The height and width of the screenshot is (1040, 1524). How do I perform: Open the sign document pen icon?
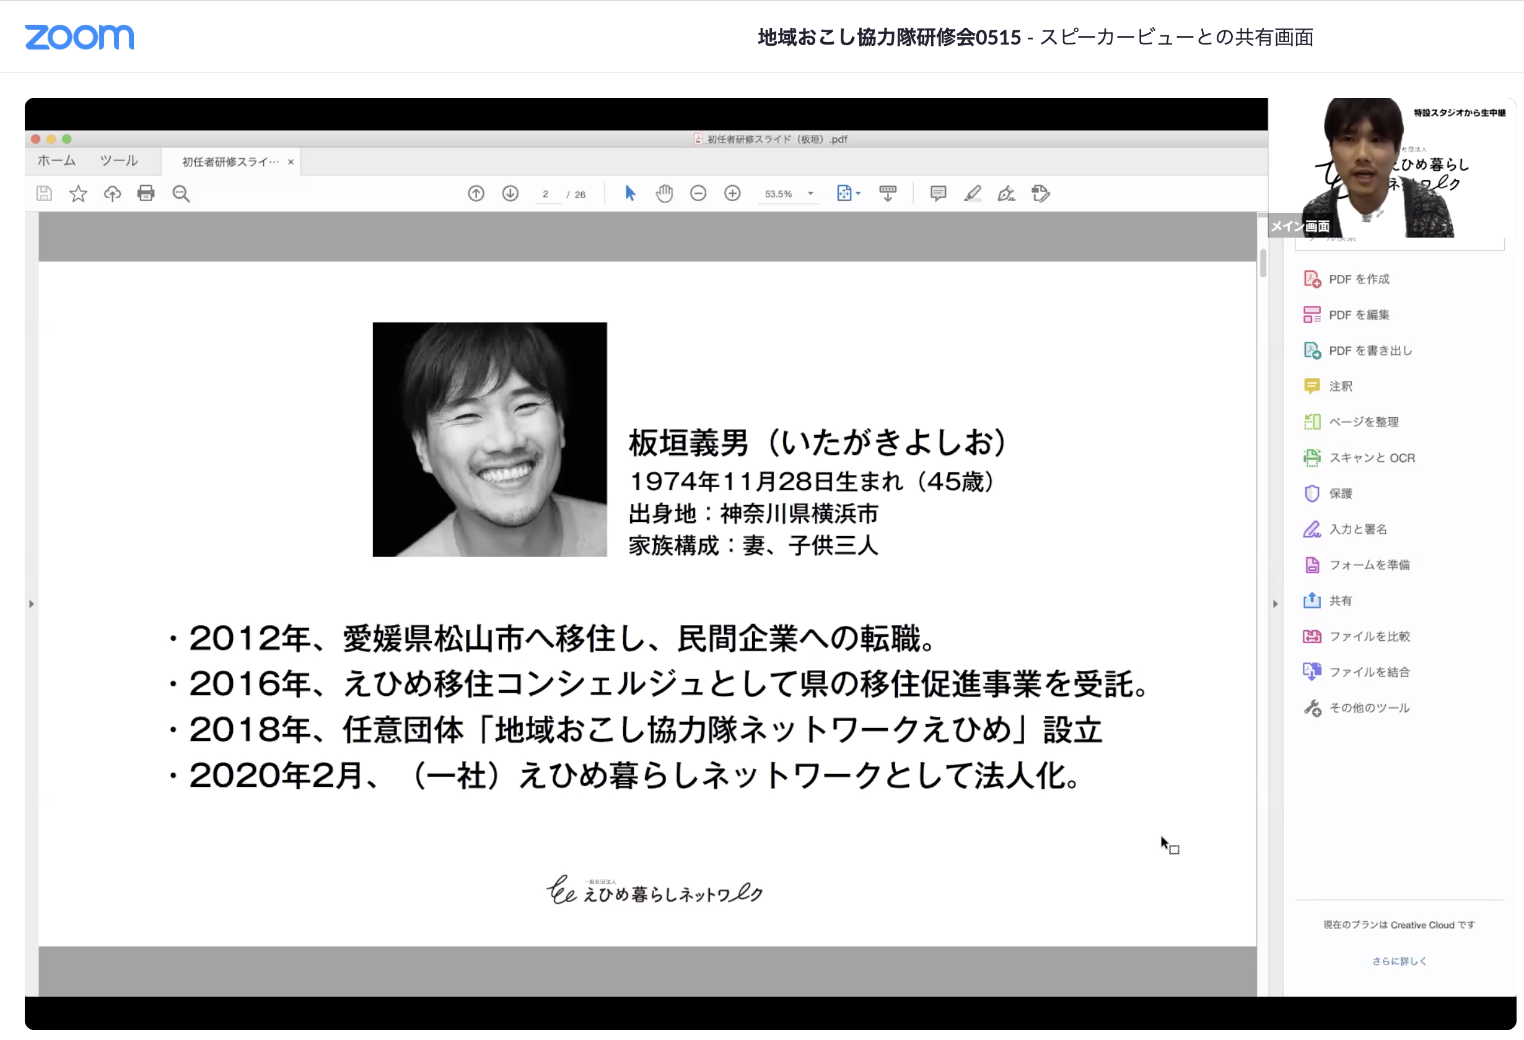click(x=1007, y=193)
